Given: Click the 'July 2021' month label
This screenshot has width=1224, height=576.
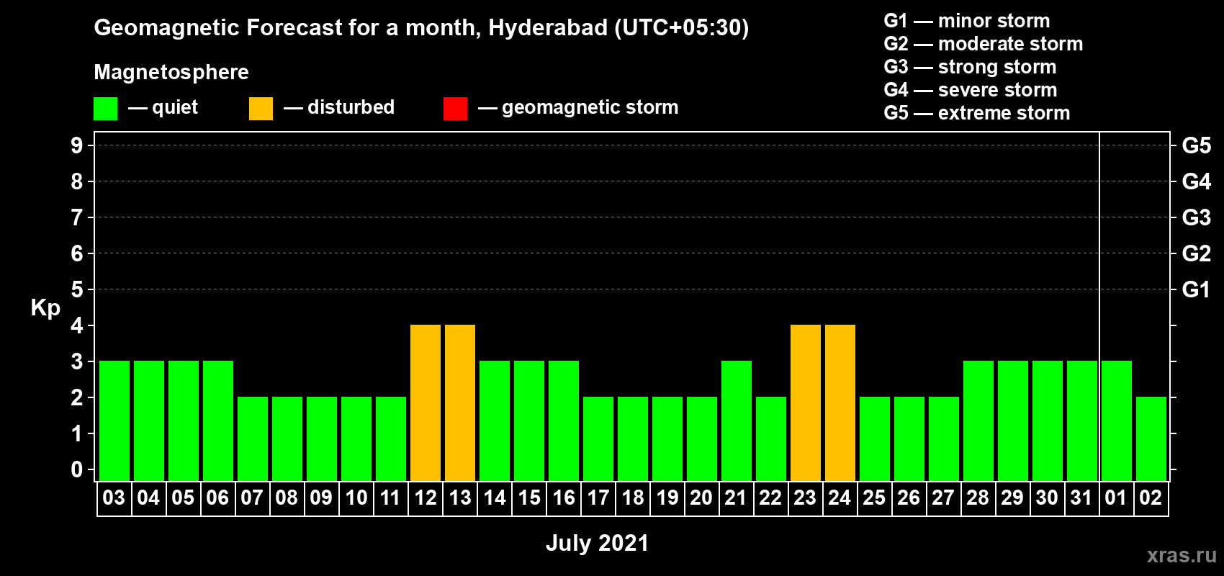Looking at the screenshot, I should click(597, 543).
